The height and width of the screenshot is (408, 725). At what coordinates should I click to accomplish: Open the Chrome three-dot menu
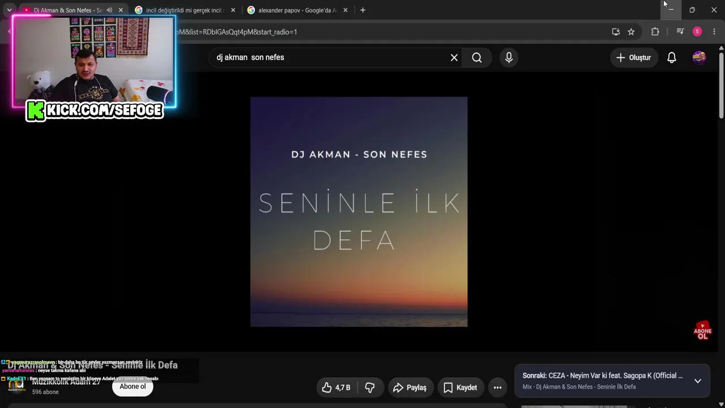(714, 32)
